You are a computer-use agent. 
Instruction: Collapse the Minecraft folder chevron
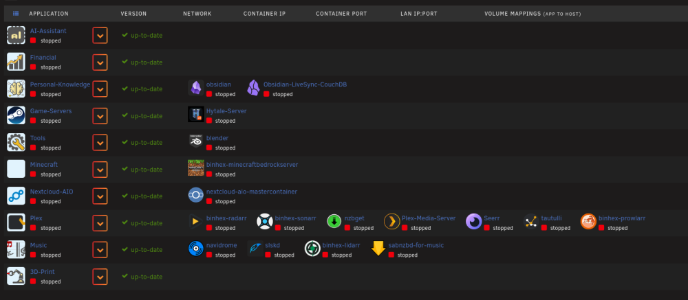(100, 170)
